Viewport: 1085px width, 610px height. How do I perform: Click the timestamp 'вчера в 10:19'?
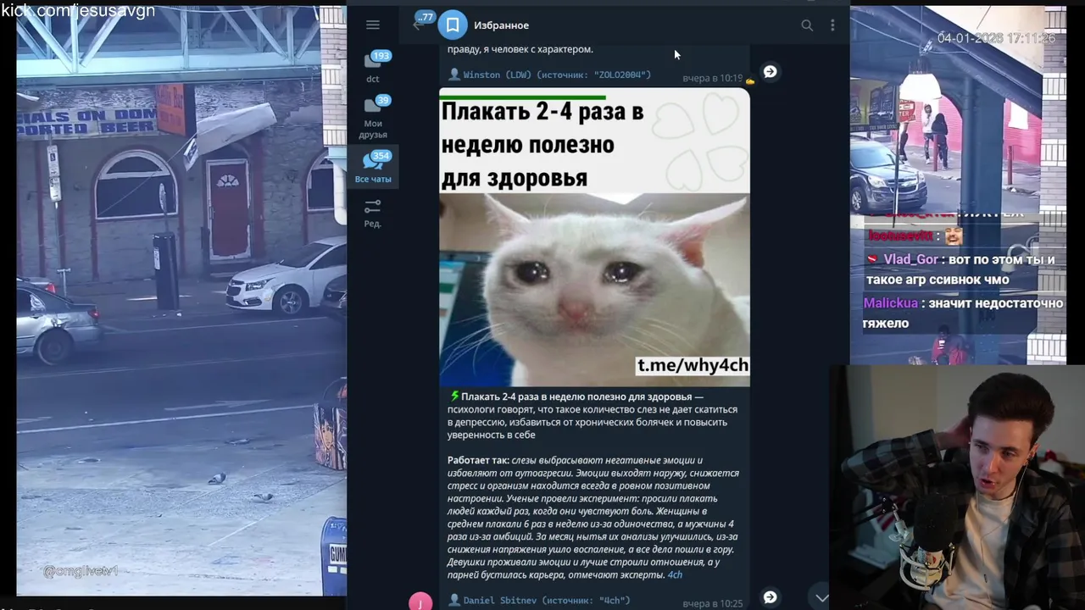coord(712,78)
